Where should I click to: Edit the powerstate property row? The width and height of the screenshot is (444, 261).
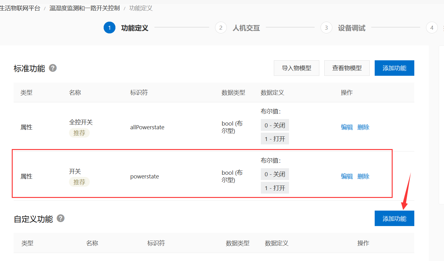[x=347, y=176]
